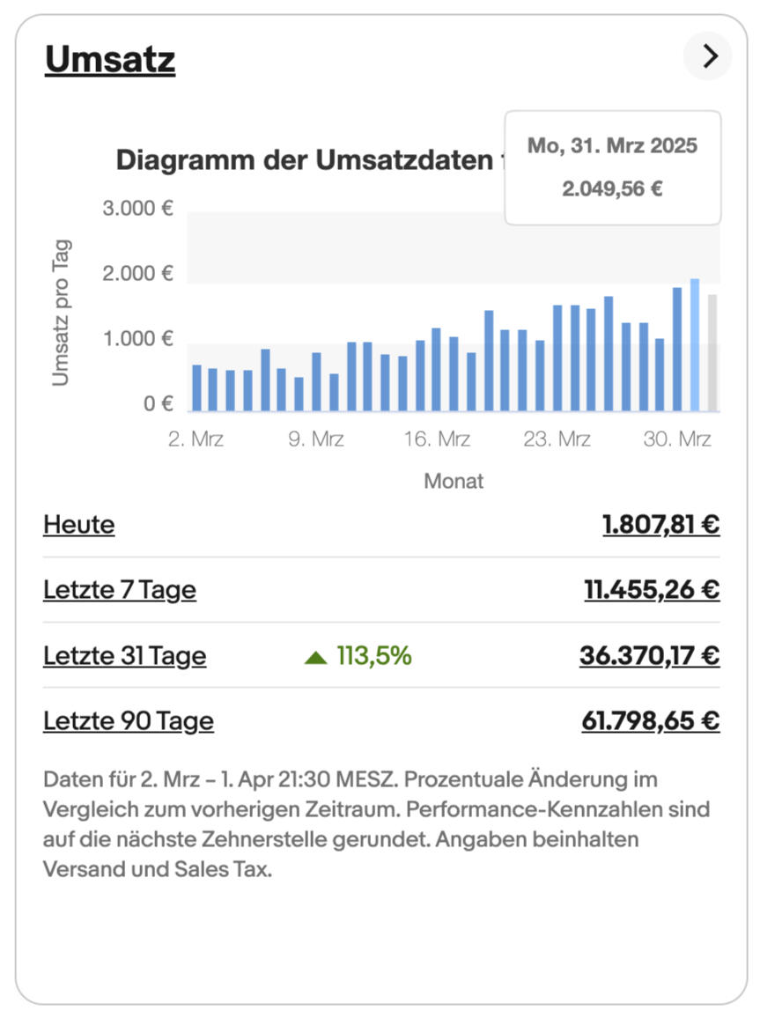Open the Letzte 90 Tage link

(x=129, y=721)
